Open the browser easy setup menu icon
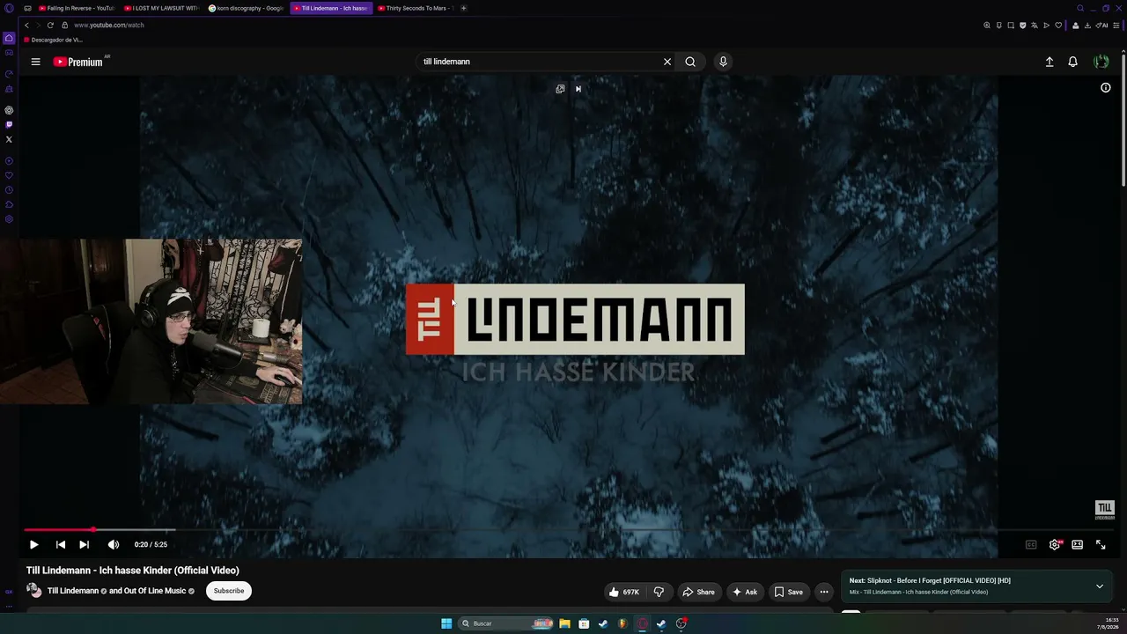 (x=1116, y=25)
